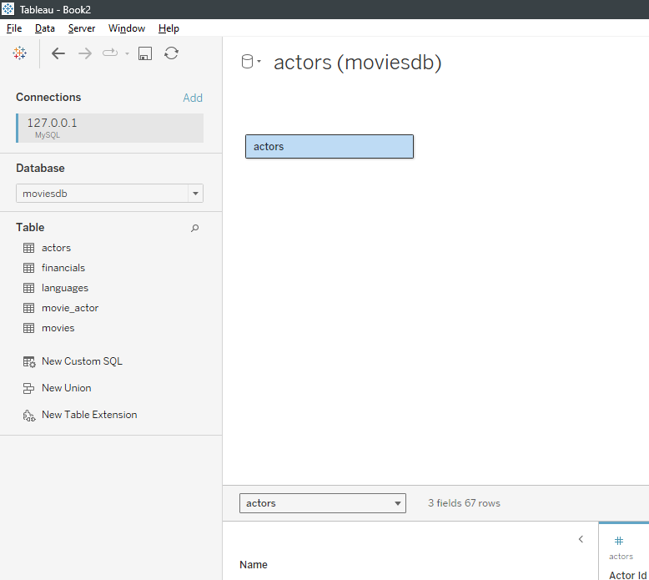Screen dimensions: 649x580
Task: Choose New Custom SQL
Action: 82,361
